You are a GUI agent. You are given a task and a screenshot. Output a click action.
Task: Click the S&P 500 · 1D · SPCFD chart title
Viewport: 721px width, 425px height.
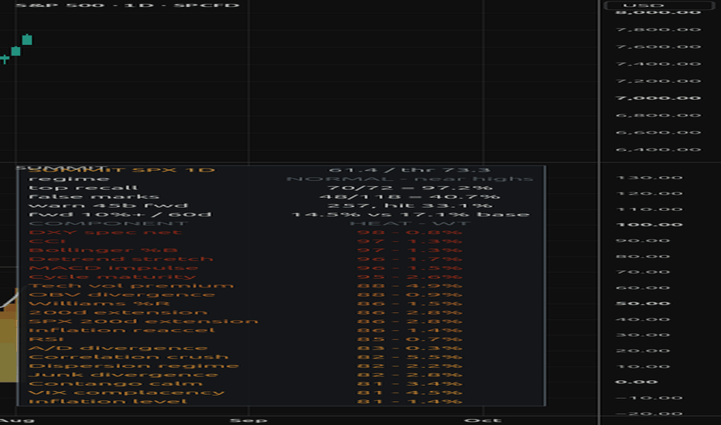point(128,5)
